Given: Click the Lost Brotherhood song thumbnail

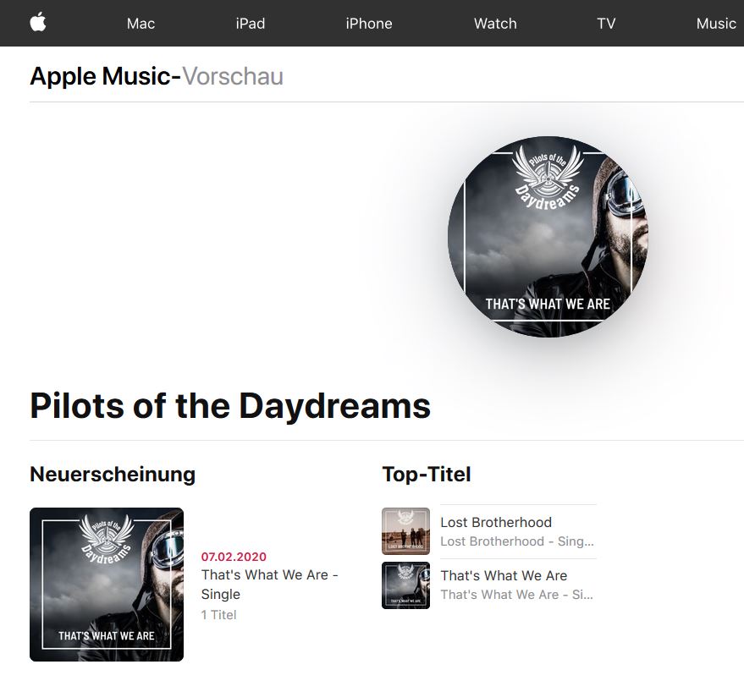Looking at the screenshot, I should tap(405, 531).
